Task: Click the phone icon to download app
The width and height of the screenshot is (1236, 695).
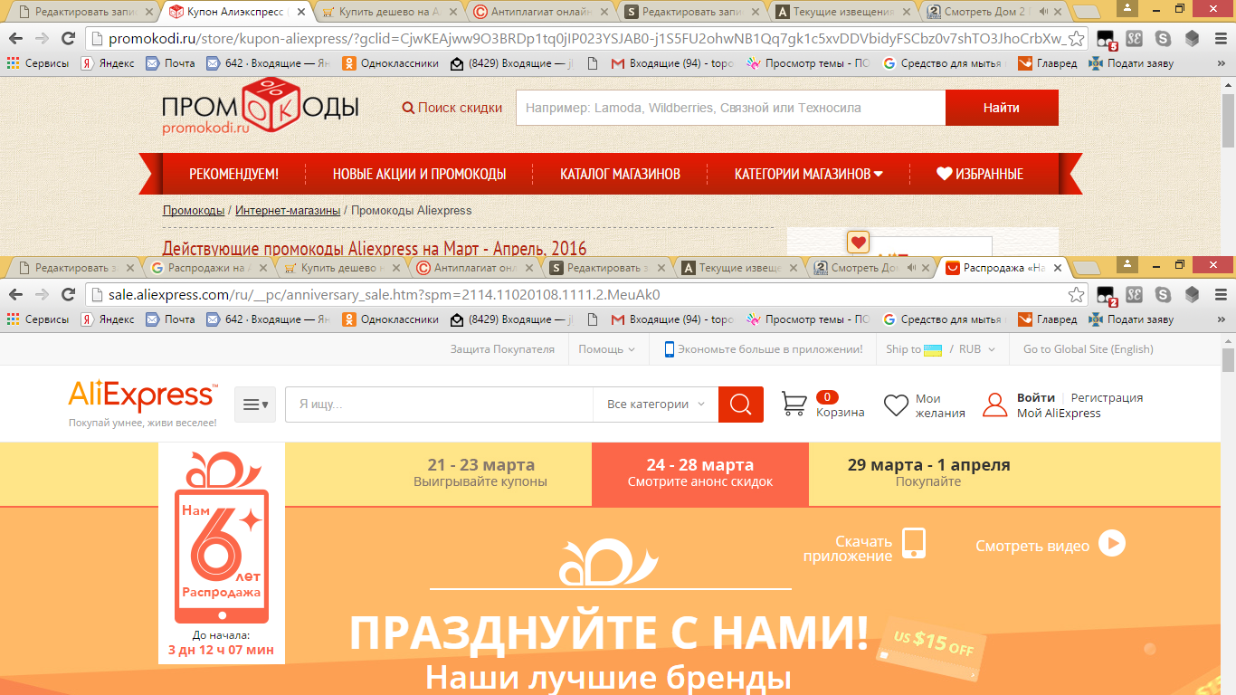Action: [914, 543]
